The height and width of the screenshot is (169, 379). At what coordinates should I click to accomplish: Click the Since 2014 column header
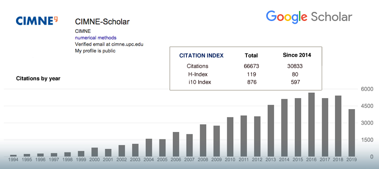[x=297, y=55]
